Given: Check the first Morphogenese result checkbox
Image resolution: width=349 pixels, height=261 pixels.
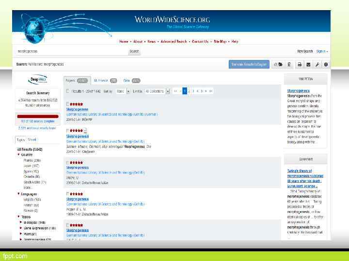Looking at the screenshot, I should [x=68, y=104].
